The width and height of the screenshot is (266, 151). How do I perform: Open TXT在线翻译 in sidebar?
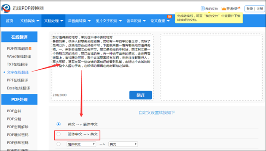17,64
